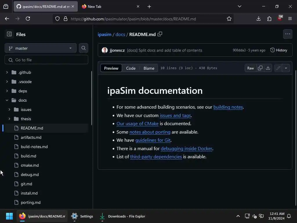Click the Go to file field
297x223 pixels.
coord(46,60)
